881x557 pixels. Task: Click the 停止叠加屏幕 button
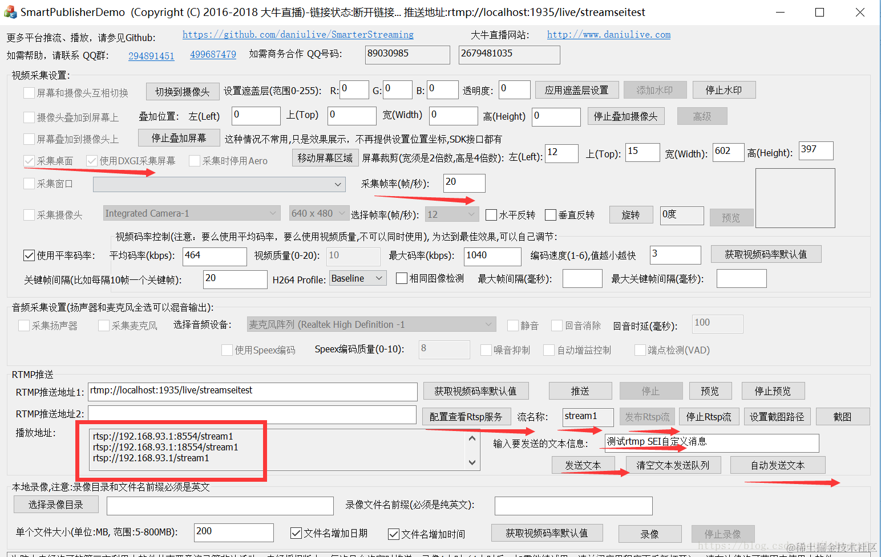point(179,138)
